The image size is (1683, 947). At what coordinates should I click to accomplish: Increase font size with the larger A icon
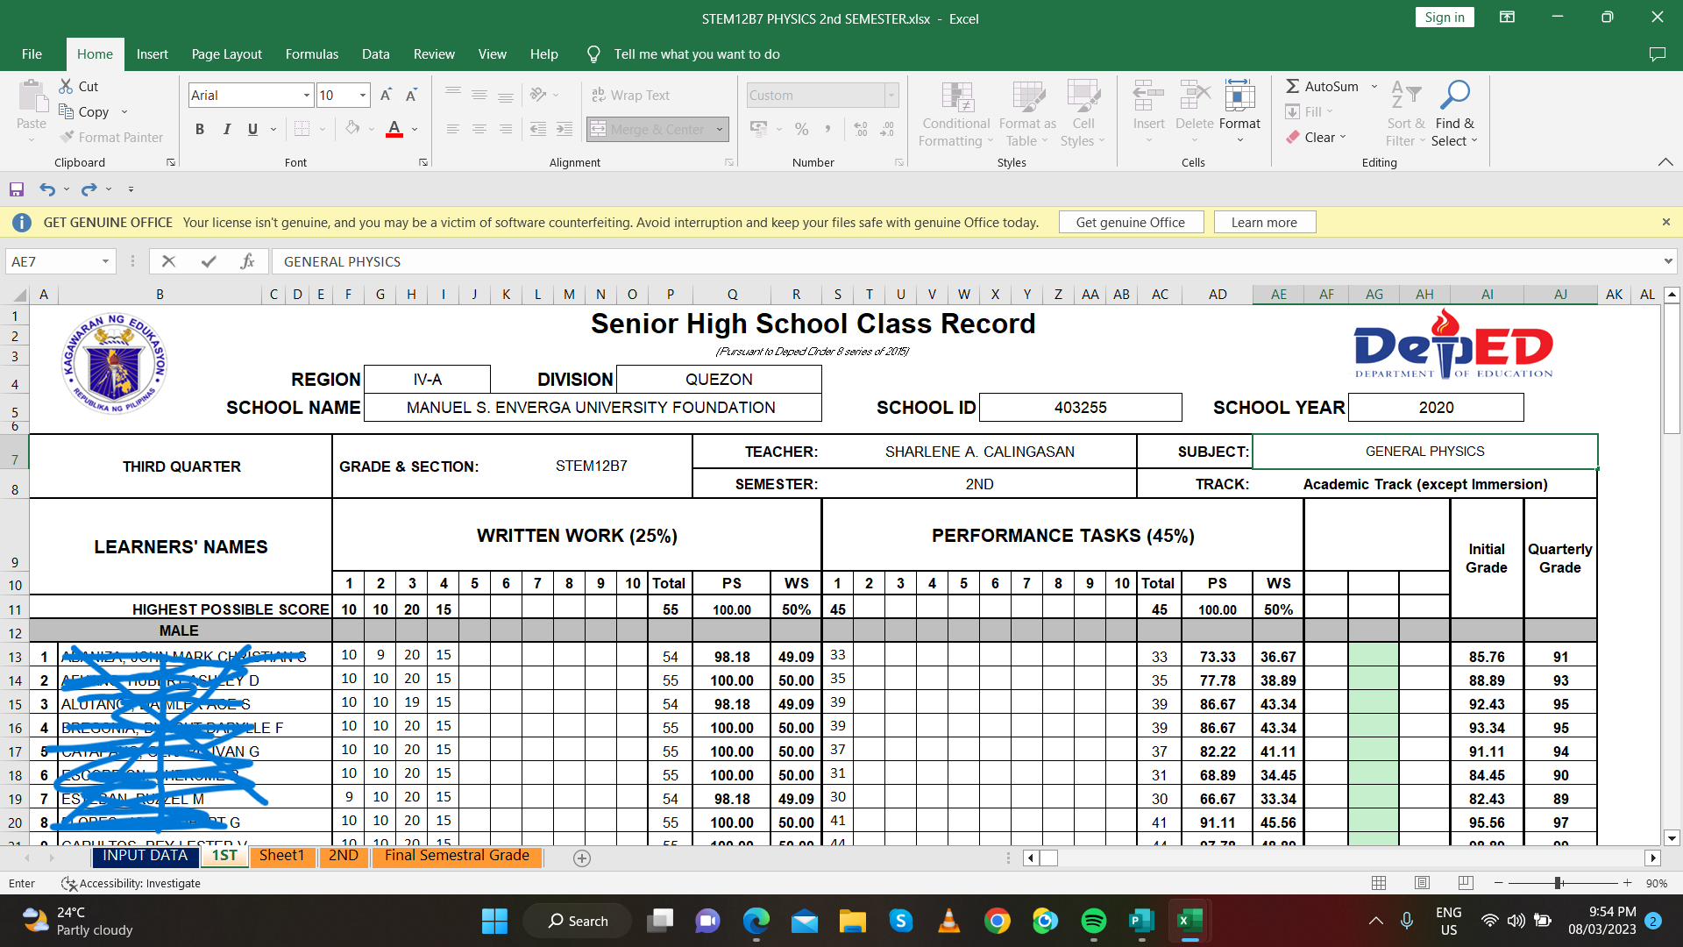[386, 95]
